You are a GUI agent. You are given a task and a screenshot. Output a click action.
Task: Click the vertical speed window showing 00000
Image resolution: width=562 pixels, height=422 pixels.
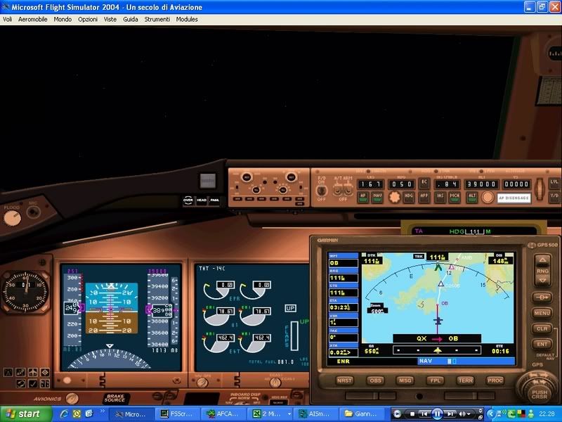[516, 184]
